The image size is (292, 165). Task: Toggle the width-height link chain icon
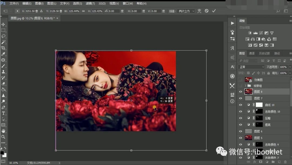[83, 11]
